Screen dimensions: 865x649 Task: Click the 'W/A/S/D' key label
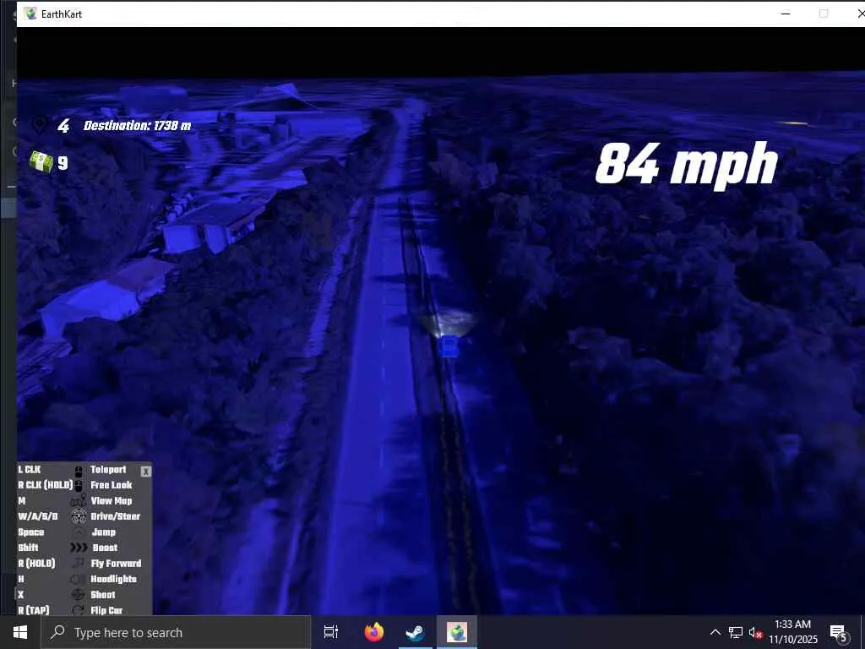(37, 516)
